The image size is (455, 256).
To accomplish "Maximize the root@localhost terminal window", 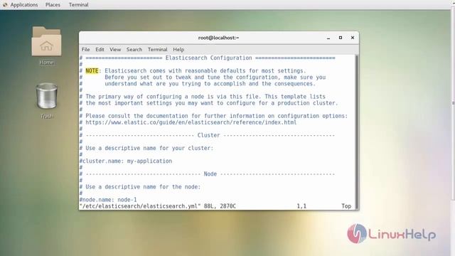I will 341,38.
